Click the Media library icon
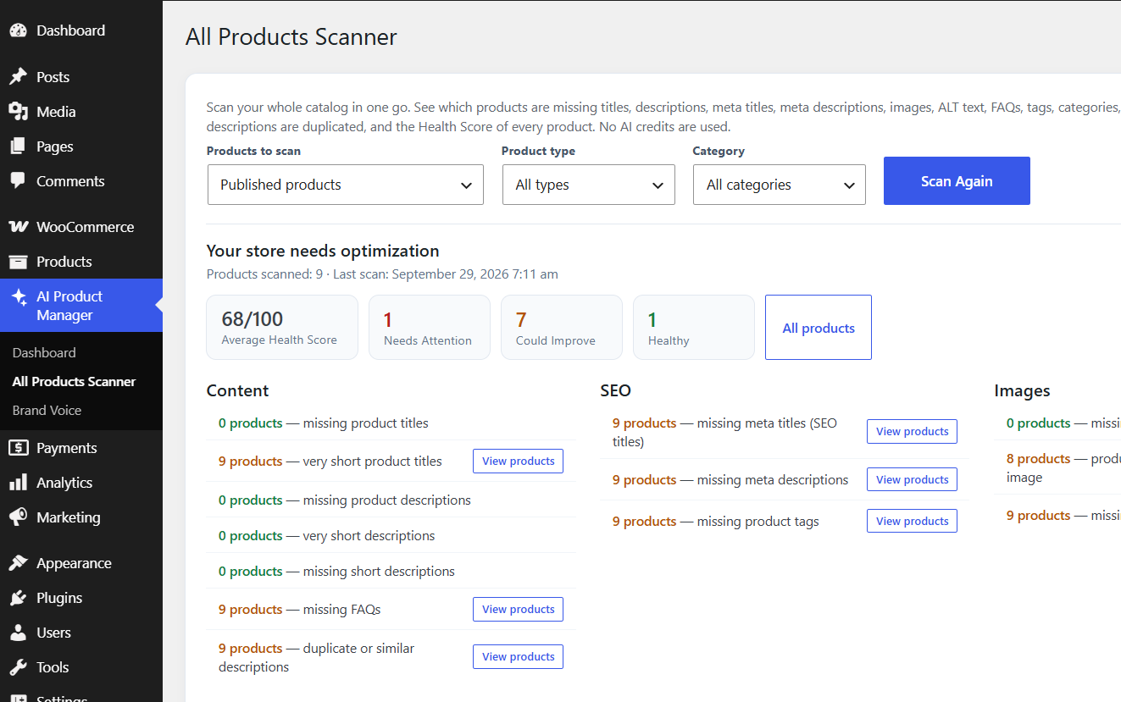The width and height of the screenshot is (1121, 702). 18,112
